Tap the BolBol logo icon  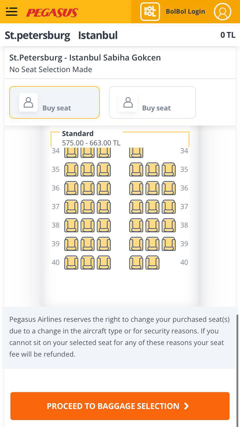pyautogui.click(x=149, y=12)
